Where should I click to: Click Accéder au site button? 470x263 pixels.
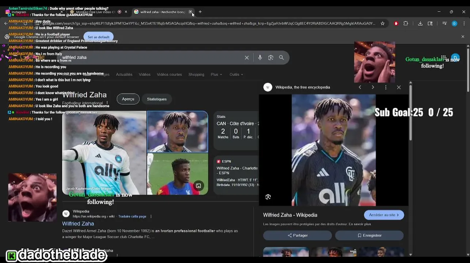click(384, 215)
